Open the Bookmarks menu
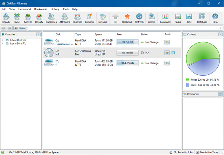 (41, 9)
